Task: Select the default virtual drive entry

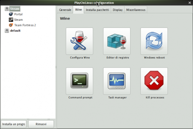Action: 15,31
